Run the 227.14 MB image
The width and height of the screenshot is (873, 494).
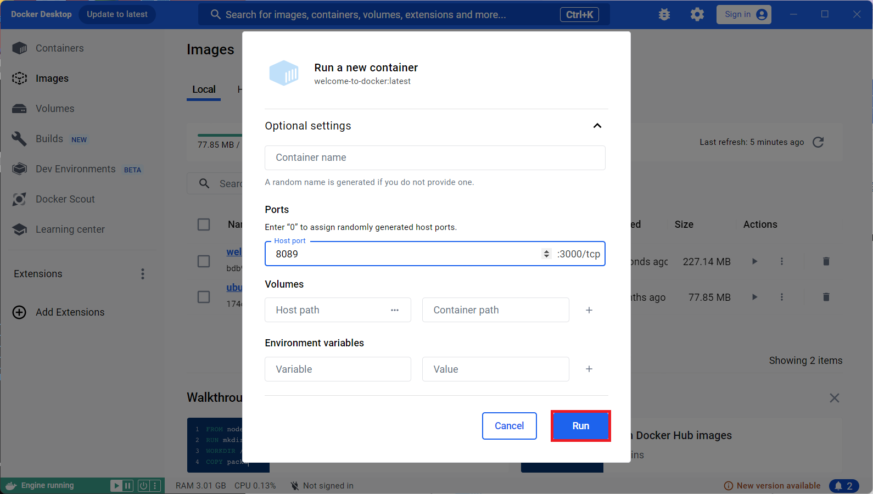click(x=754, y=261)
